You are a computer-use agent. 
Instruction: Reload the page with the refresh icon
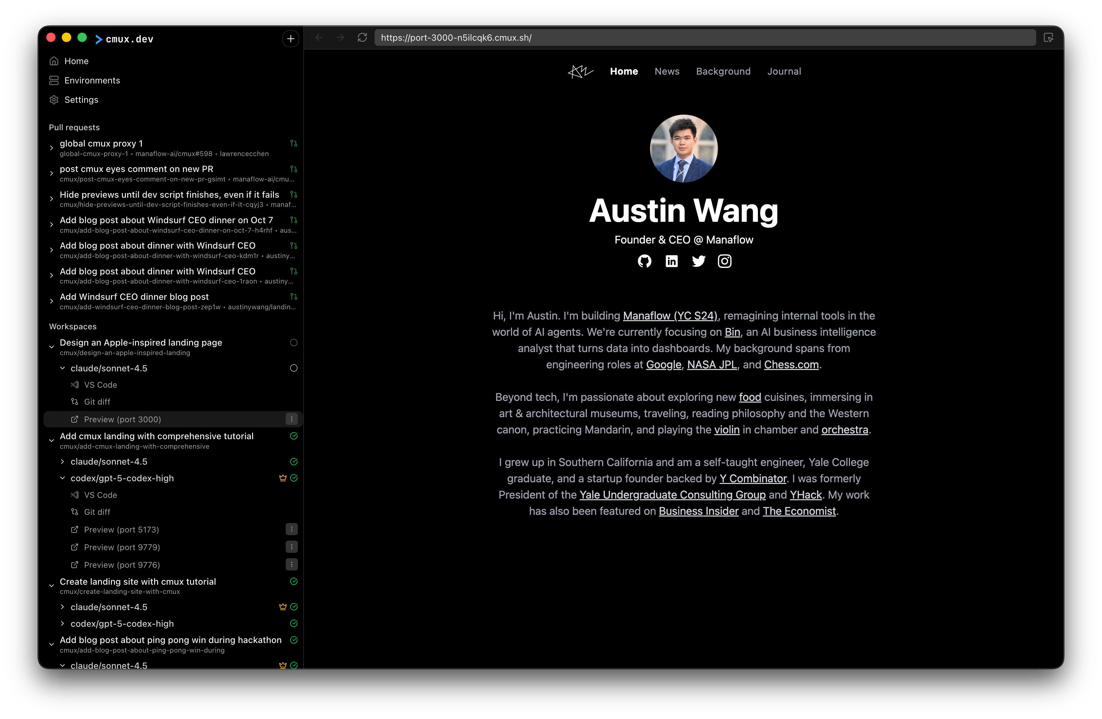click(x=363, y=38)
